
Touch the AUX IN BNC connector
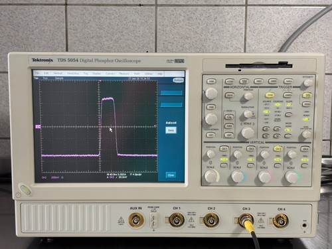click(136, 220)
